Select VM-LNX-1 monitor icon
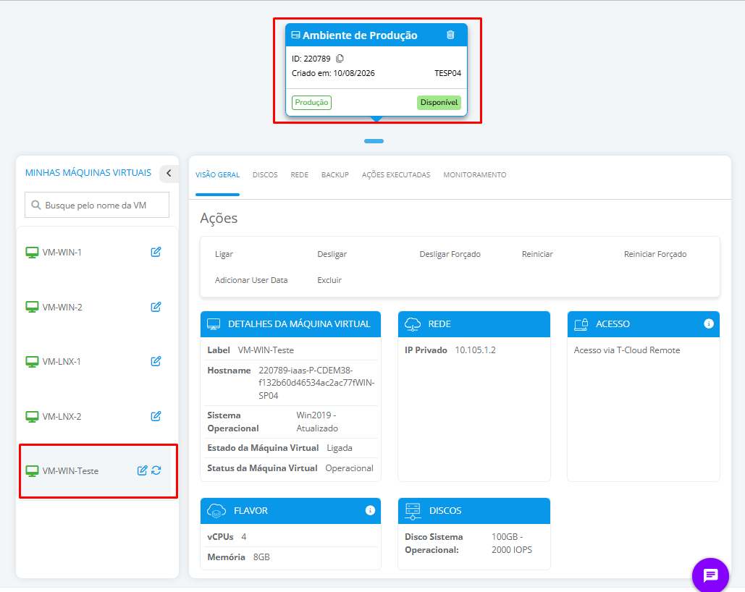This screenshot has width=745, height=592. click(x=32, y=362)
